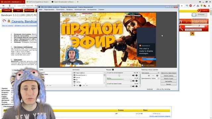Image resolution: width=212 pixels, height=119 pixels.
Task: Click Главная nav button on rutor page
Action: coord(7,11)
